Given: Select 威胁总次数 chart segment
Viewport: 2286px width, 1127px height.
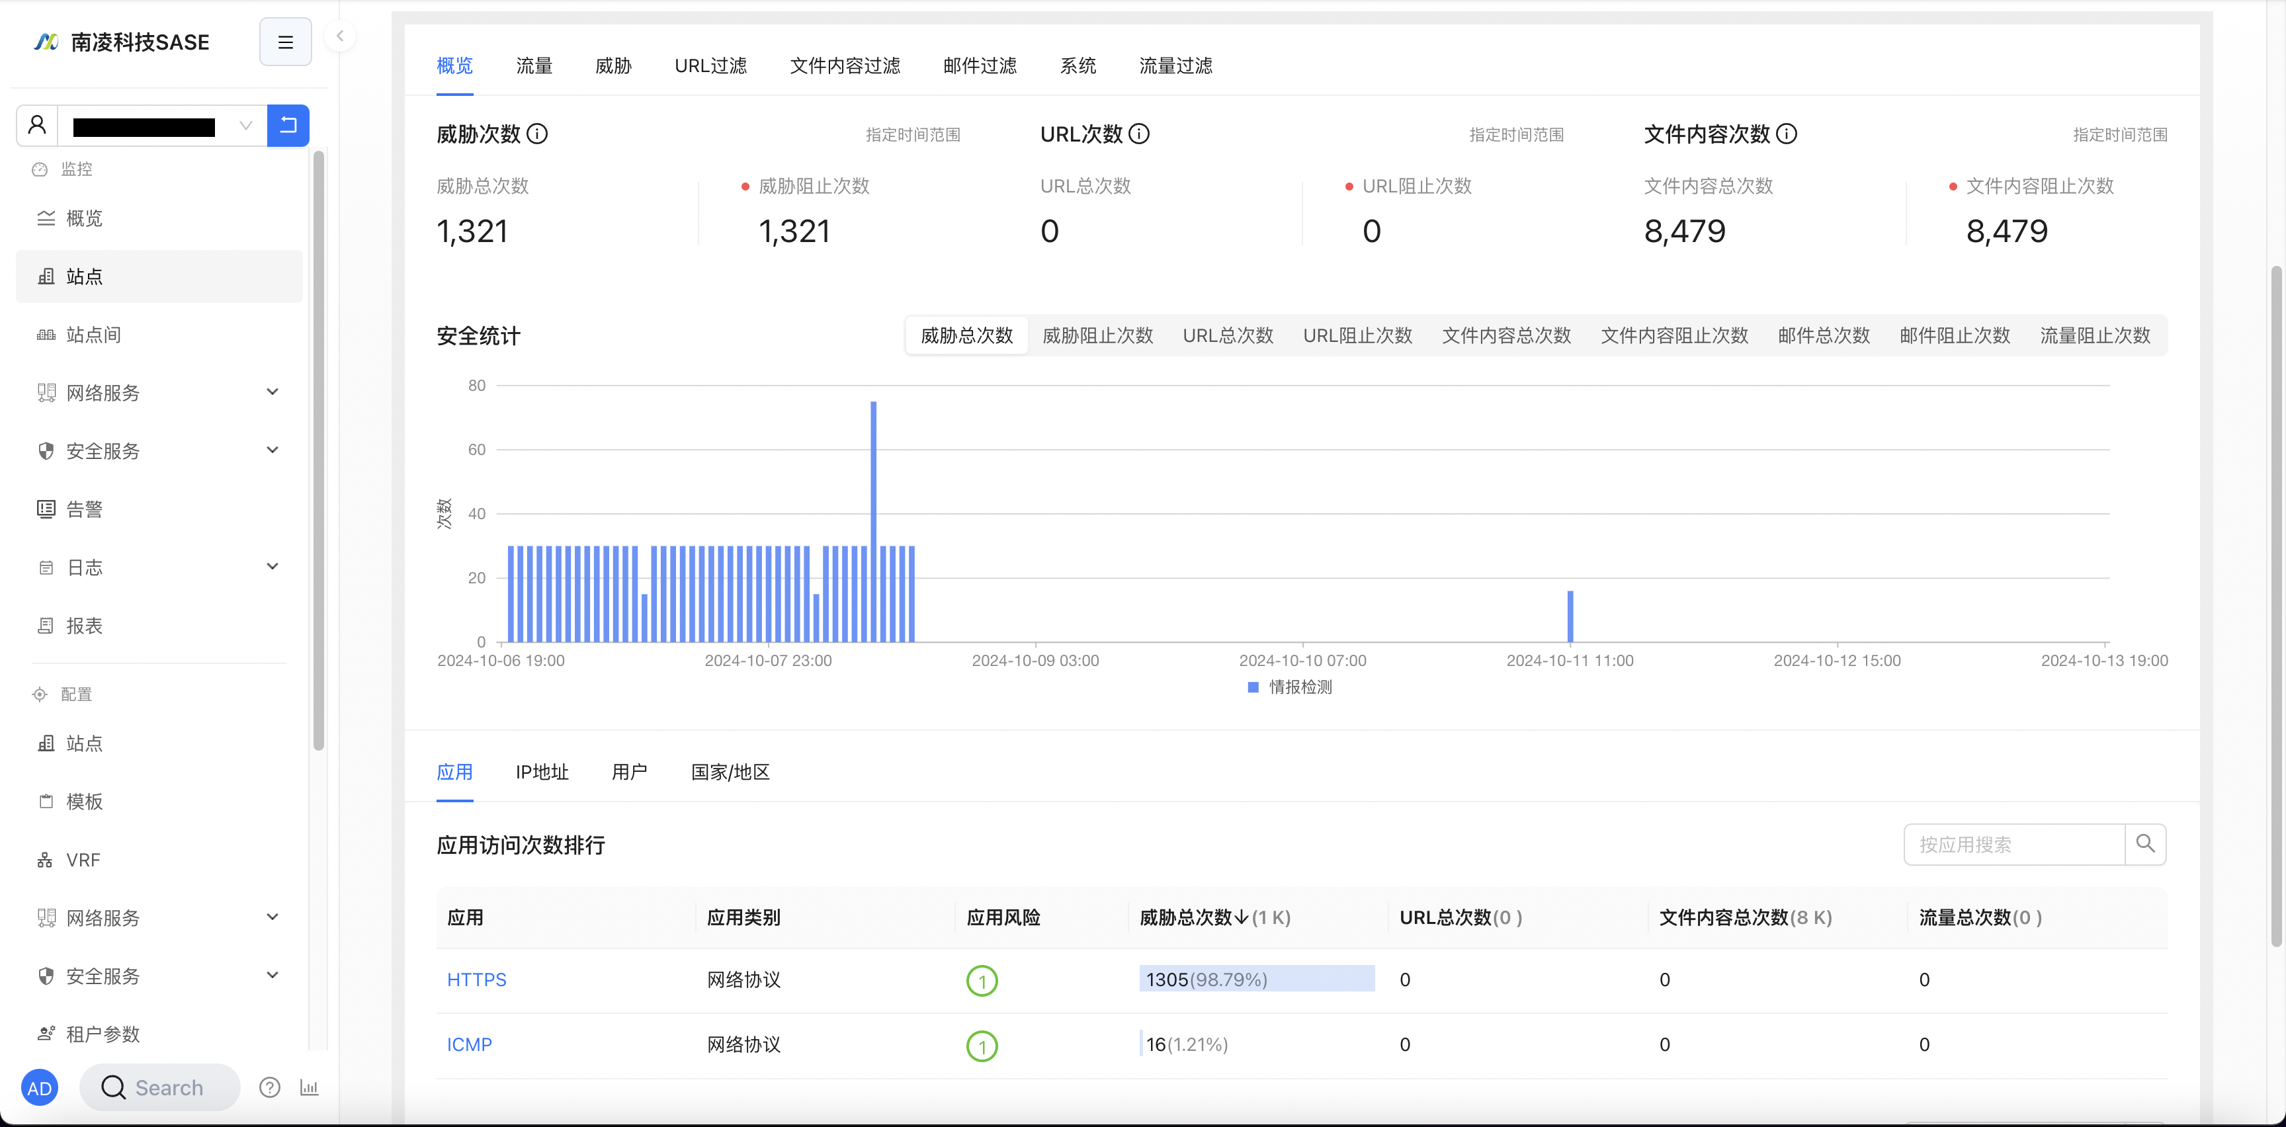Looking at the screenshot, I should (966, 335).
